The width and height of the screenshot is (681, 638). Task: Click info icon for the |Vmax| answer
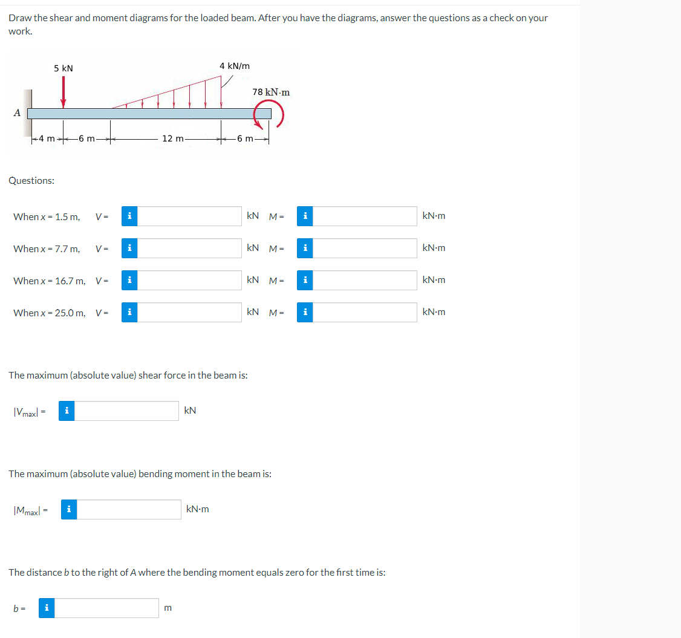[x=66, y=411]
